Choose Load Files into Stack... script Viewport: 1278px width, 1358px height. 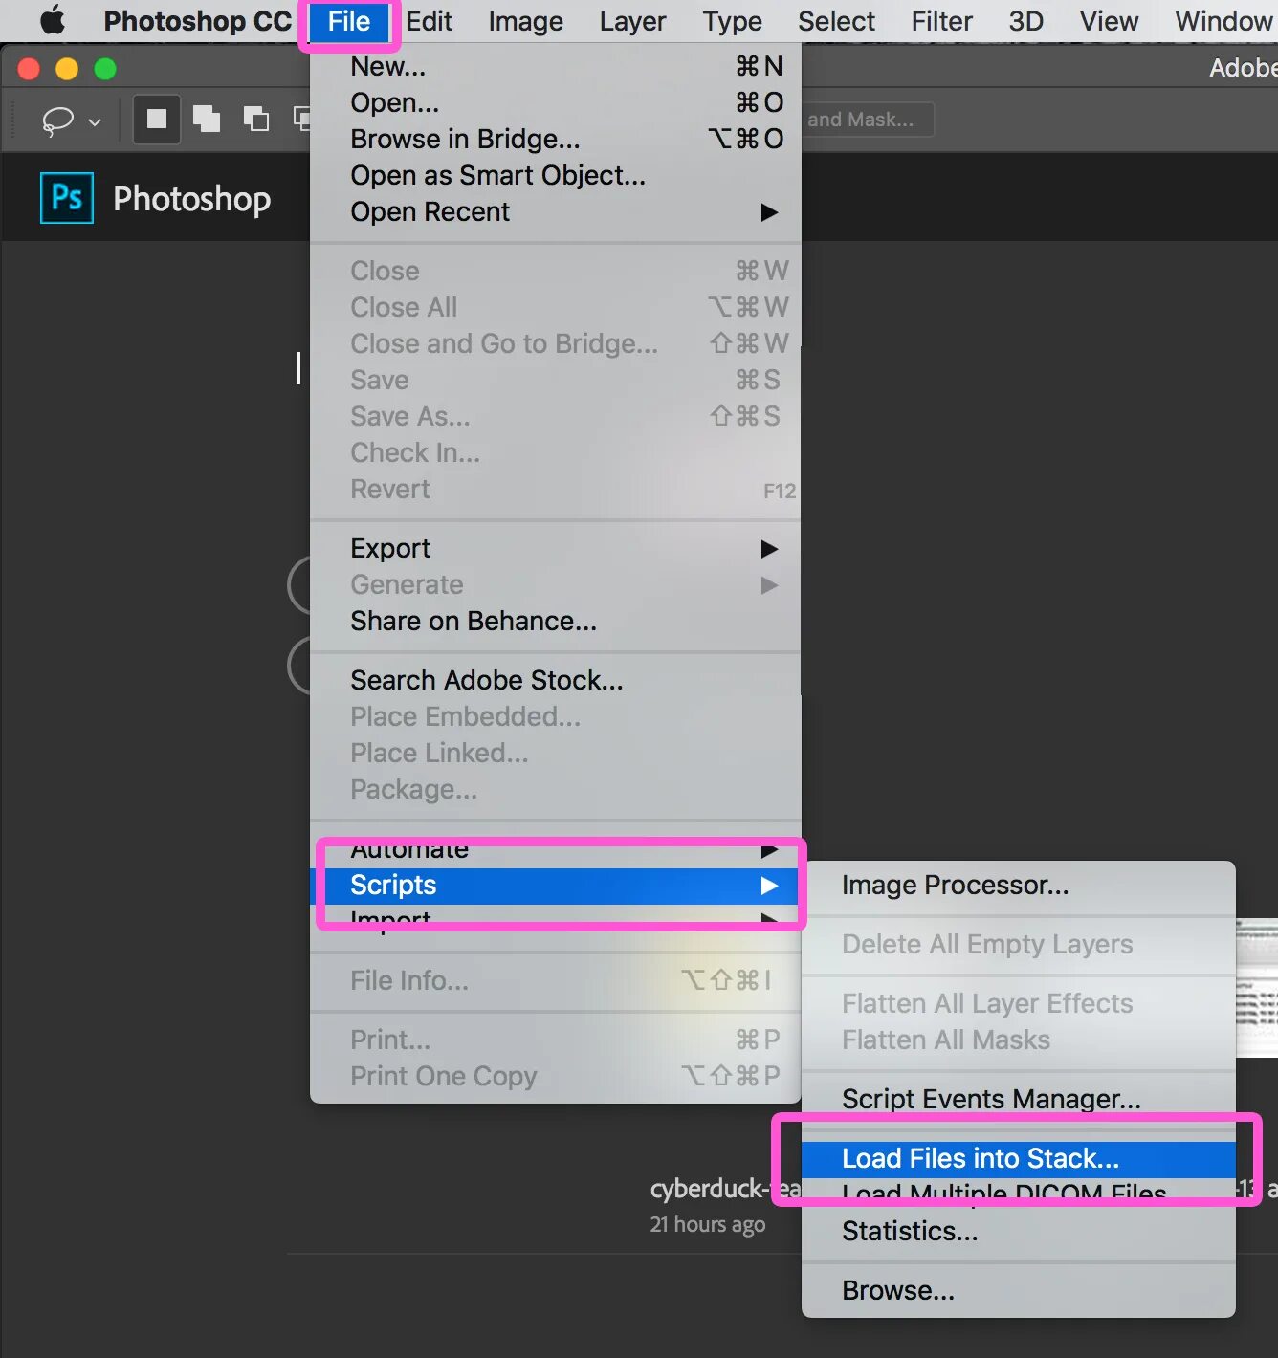[x=1019, y=1159]
